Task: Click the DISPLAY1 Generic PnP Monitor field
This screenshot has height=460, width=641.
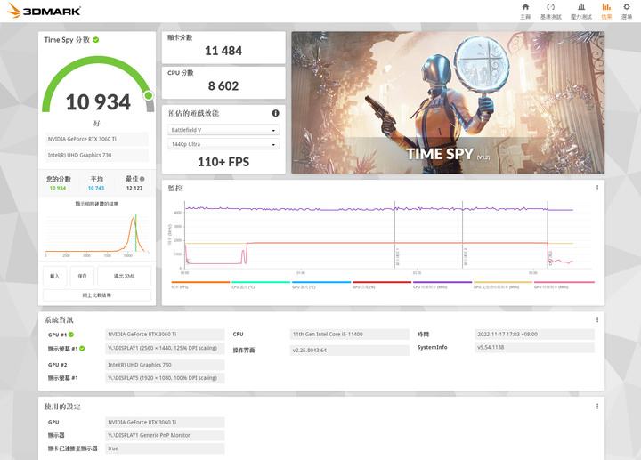Action: pos(165,435)
